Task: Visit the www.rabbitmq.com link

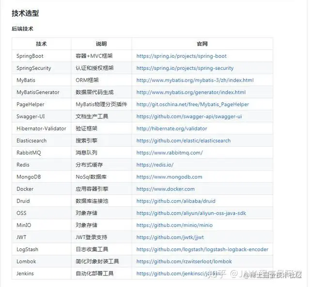Action: [170, 153]
